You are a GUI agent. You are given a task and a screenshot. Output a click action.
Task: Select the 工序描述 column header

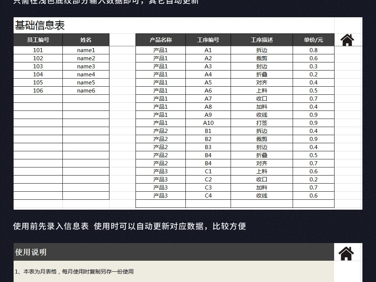pos(261,40)
